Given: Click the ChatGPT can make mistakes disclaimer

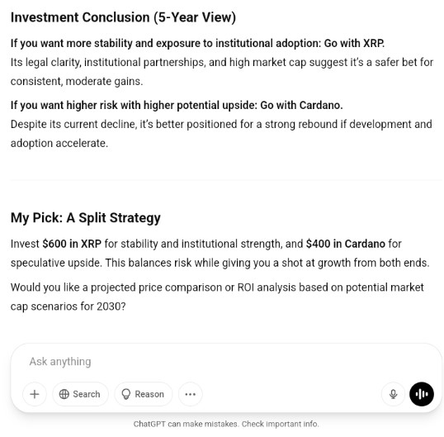Looking at the screenshot, I should point(226,424).
